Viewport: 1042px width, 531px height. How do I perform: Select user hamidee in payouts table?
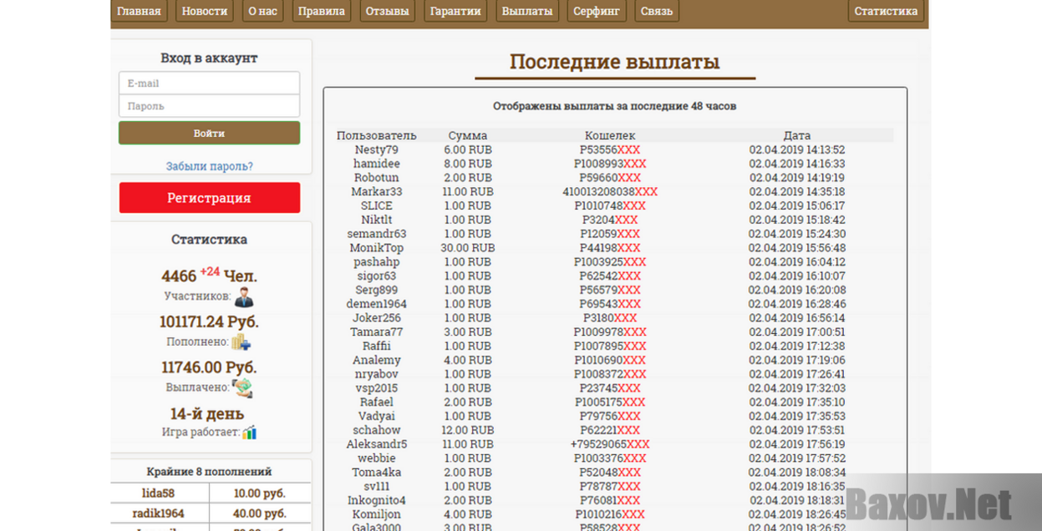(x=376, y=164)
